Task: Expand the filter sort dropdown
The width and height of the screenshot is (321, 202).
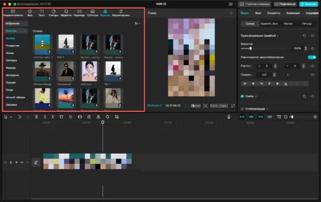Action: (137, 24)
